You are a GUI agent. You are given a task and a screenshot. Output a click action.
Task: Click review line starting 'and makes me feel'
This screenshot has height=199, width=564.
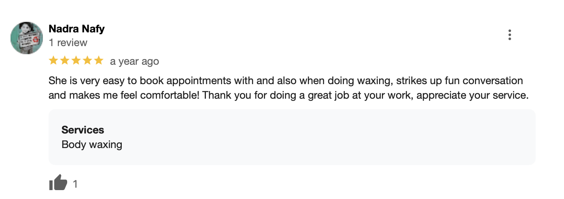288,96
